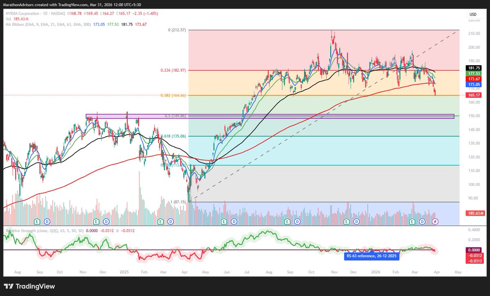Open the dividend D marker in Jun 2025

234,221
